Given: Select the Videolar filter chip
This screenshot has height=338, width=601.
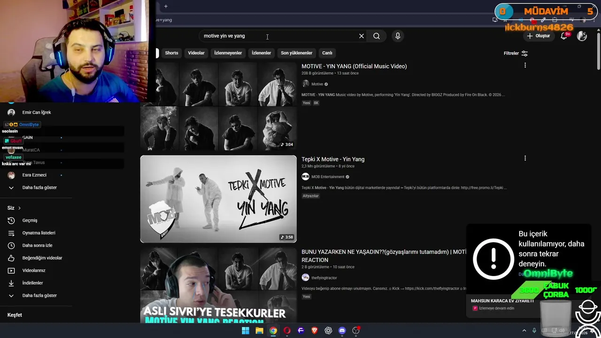Looking at the screenshot, I should click(196, 53).
